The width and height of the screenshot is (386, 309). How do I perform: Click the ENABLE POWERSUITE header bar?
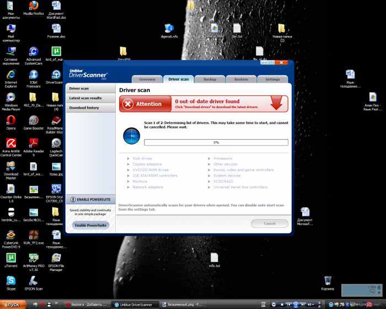[x=90, y=199]
